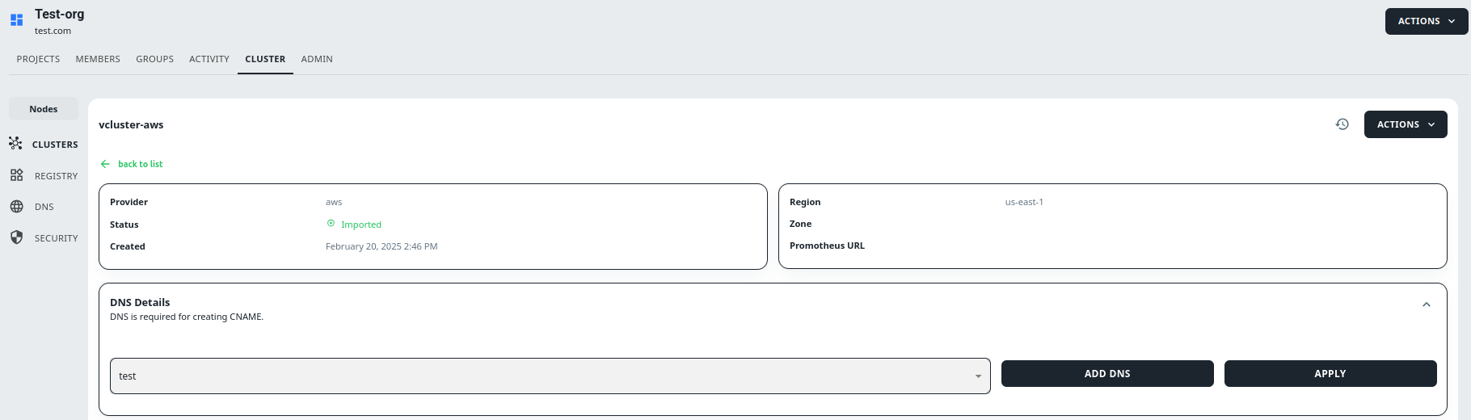
Task: Click the ADD DNS button
Action: (x=1107, y=373)
